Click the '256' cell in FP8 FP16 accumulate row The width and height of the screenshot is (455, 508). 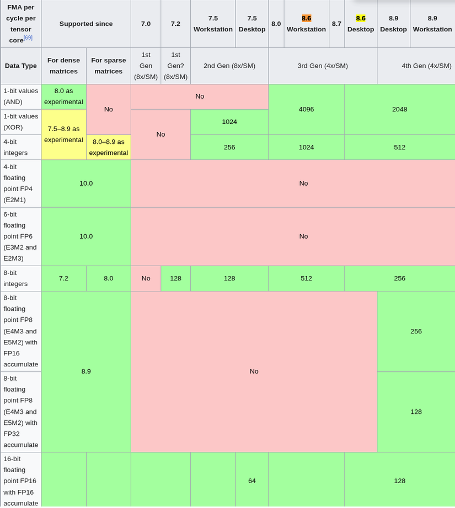(416, 331)
